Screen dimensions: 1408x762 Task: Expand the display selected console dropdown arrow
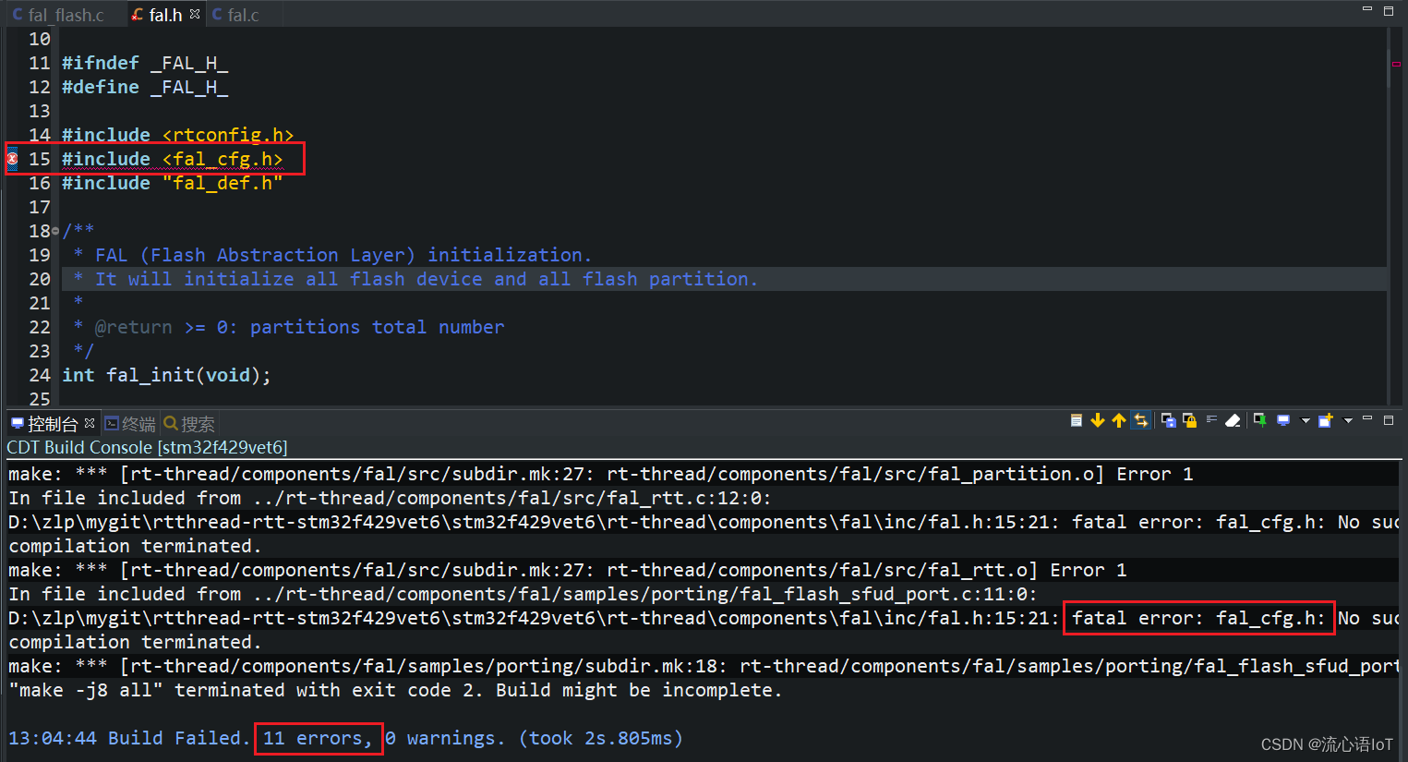click(x=1305, y=420)
